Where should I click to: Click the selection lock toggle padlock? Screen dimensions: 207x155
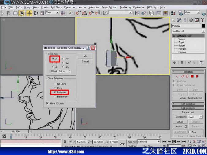coord(65,142)
